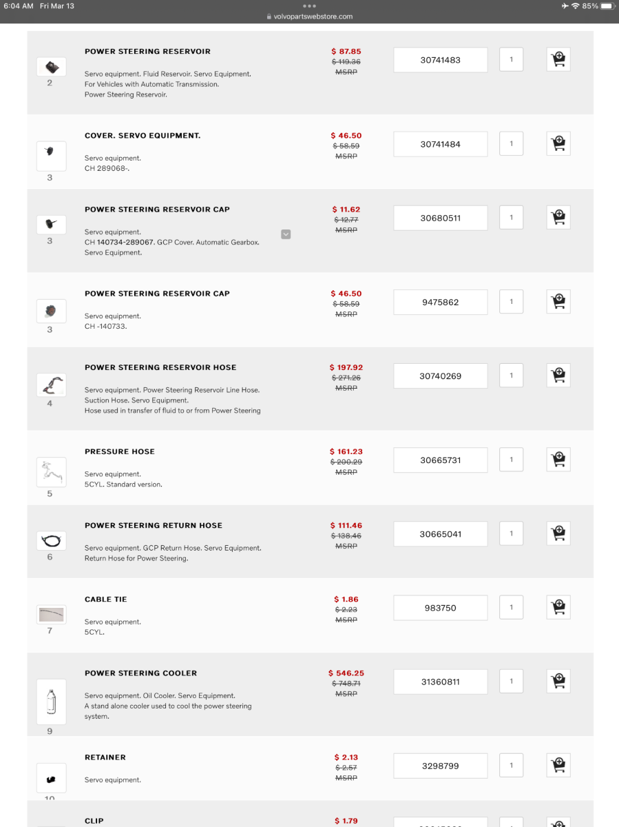619x827 pixels.
Task: Expand description of $11.62 reservoir cap
Action: pyautogui.click(x=286, y=234)
